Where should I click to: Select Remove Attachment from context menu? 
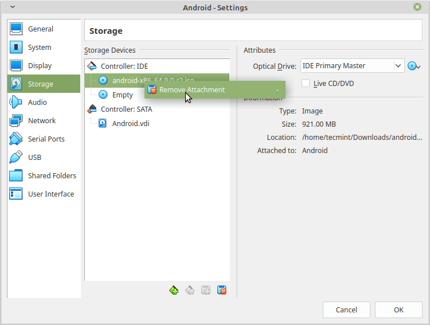pyautogui.click(x=192, y=89)
